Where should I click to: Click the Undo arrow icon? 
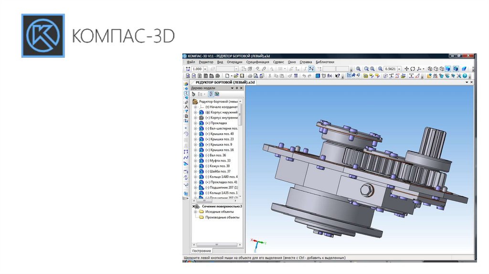(304, 76)
